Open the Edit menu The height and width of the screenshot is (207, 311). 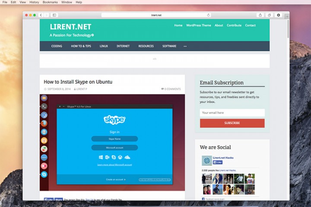tap(13, 2)
